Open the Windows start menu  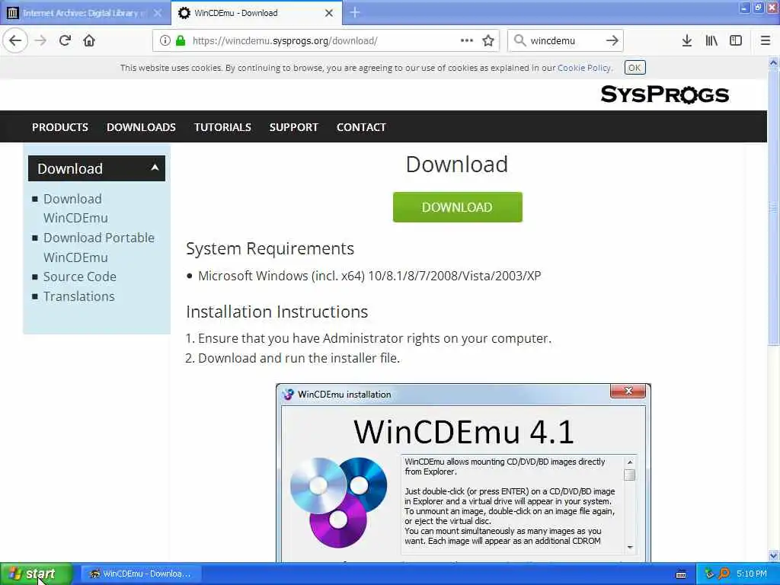click(36, 574)
